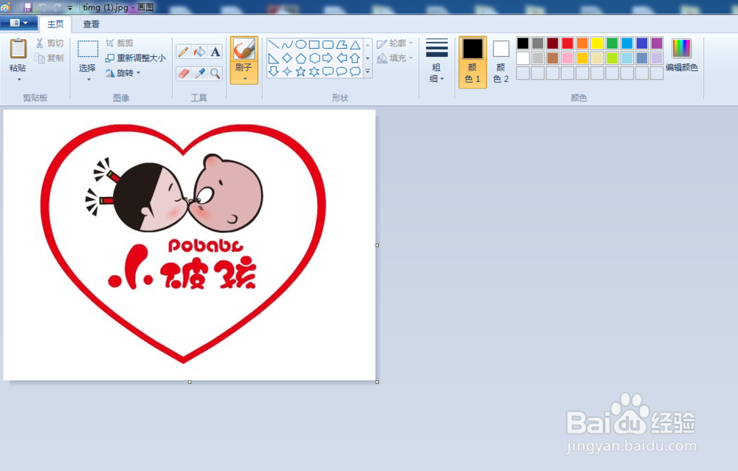738x471 pixels.
Task: Pick the black color swatch
Action: tap(523, 44)
